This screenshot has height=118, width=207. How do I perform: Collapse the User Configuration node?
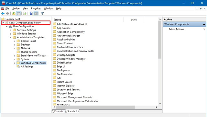(6, 26)
